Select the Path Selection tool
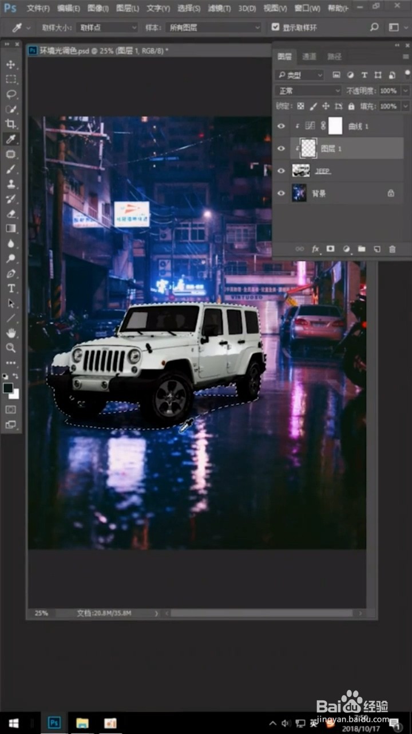The width and height of the screenshot is (412, 734). 11,303
